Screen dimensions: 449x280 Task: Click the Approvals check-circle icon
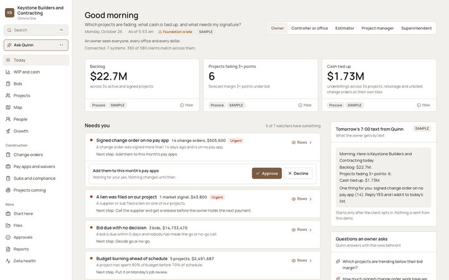click(8, 237)
